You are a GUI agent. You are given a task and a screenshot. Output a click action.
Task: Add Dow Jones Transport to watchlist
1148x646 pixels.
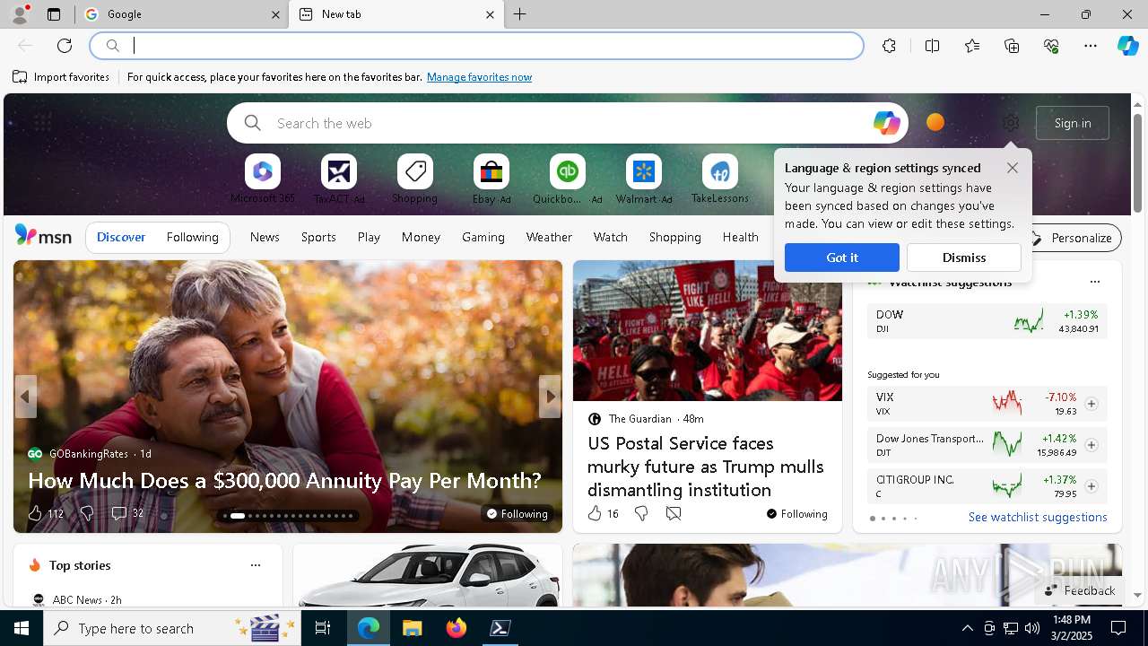(1091, 445)
